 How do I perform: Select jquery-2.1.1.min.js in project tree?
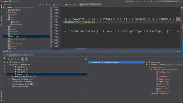coord(17,39)
